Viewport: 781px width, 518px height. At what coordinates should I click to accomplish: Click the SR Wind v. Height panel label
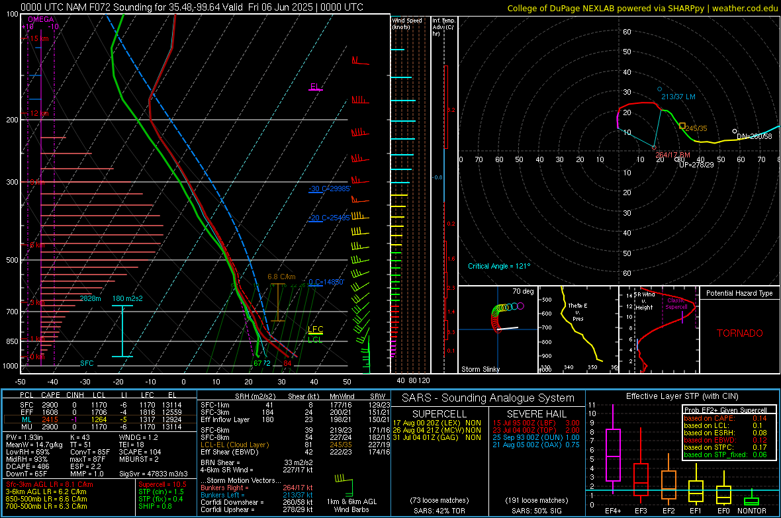pos(644,301)
